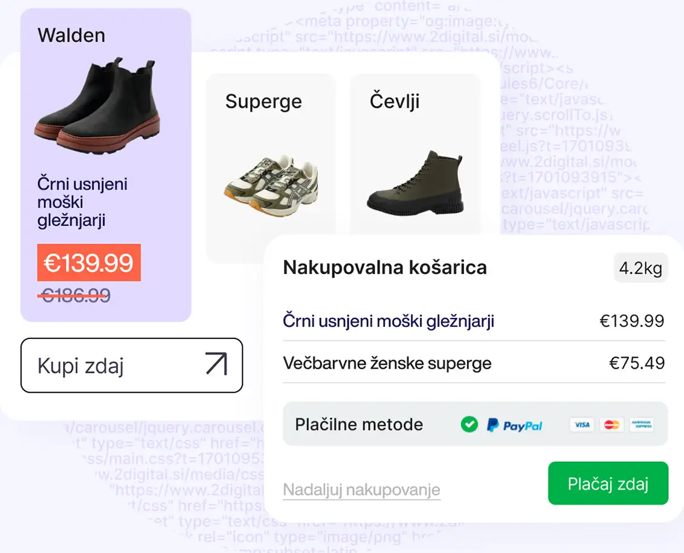The width and height of the screenshot is (684, 553).
Task: Choose the American Express icon
Action: (x=641, y=425)
